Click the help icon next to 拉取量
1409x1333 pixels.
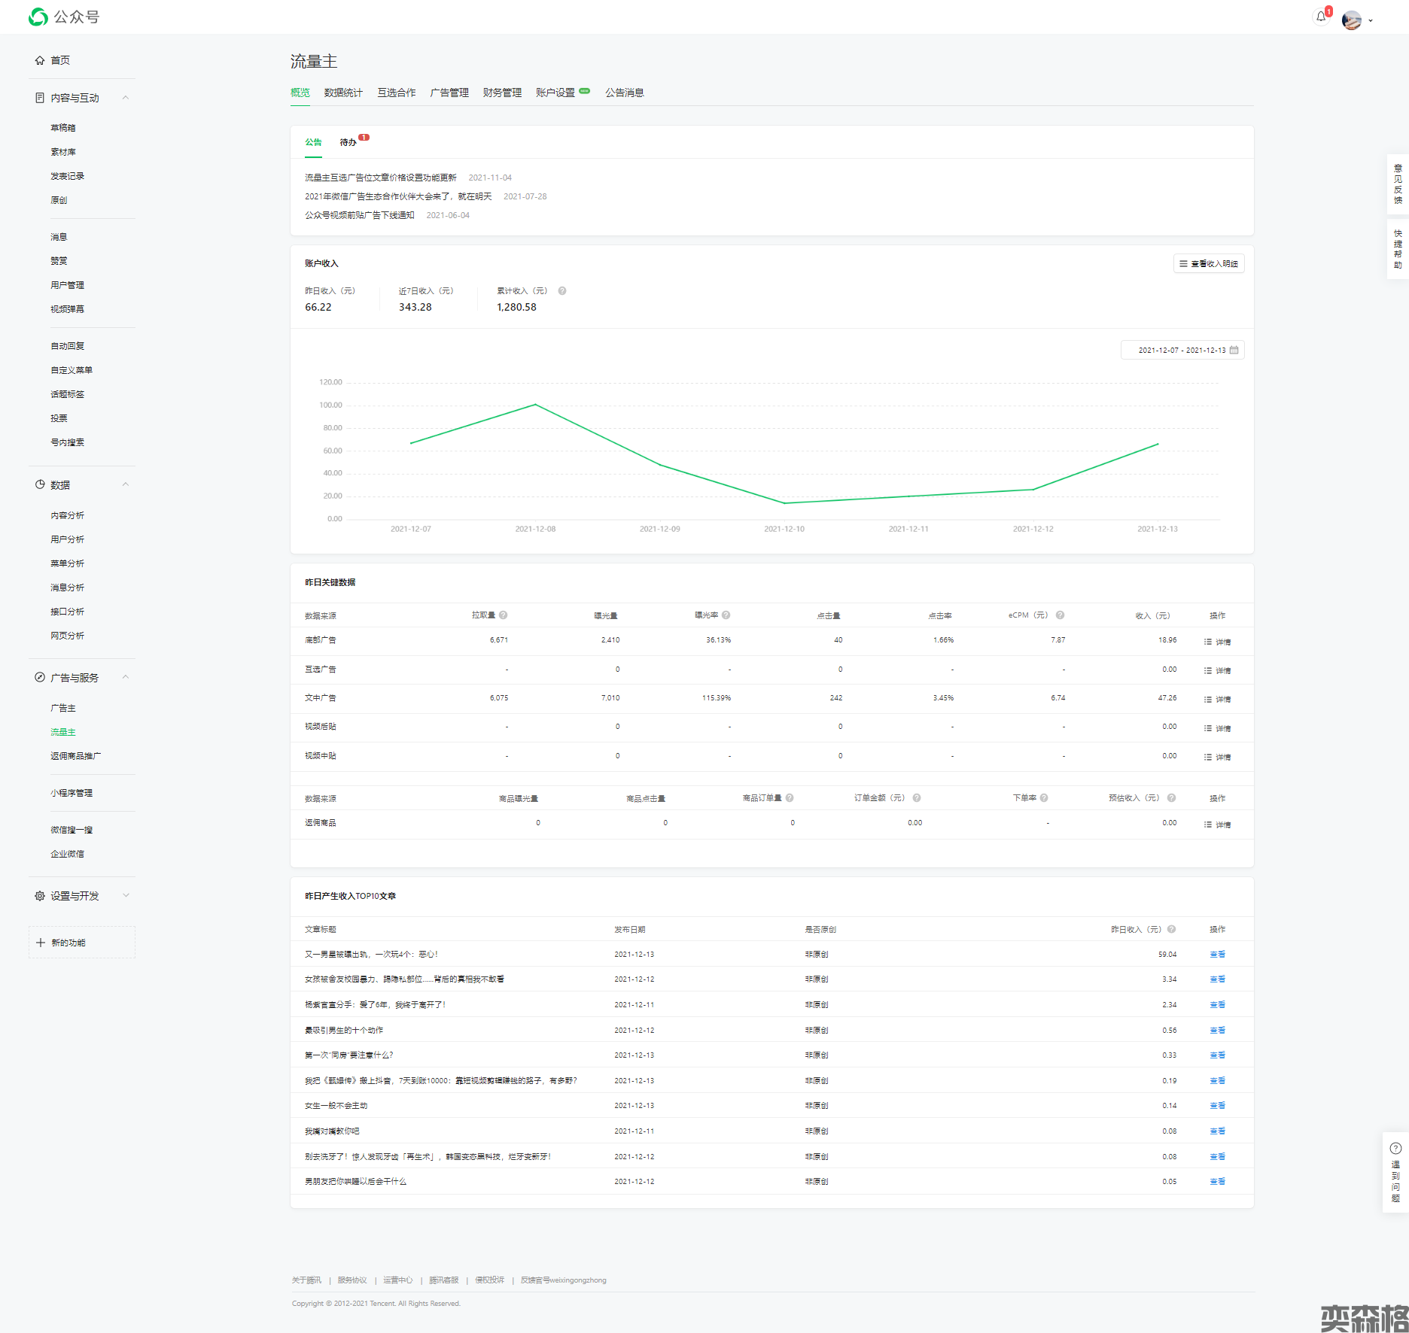[504, 615]
